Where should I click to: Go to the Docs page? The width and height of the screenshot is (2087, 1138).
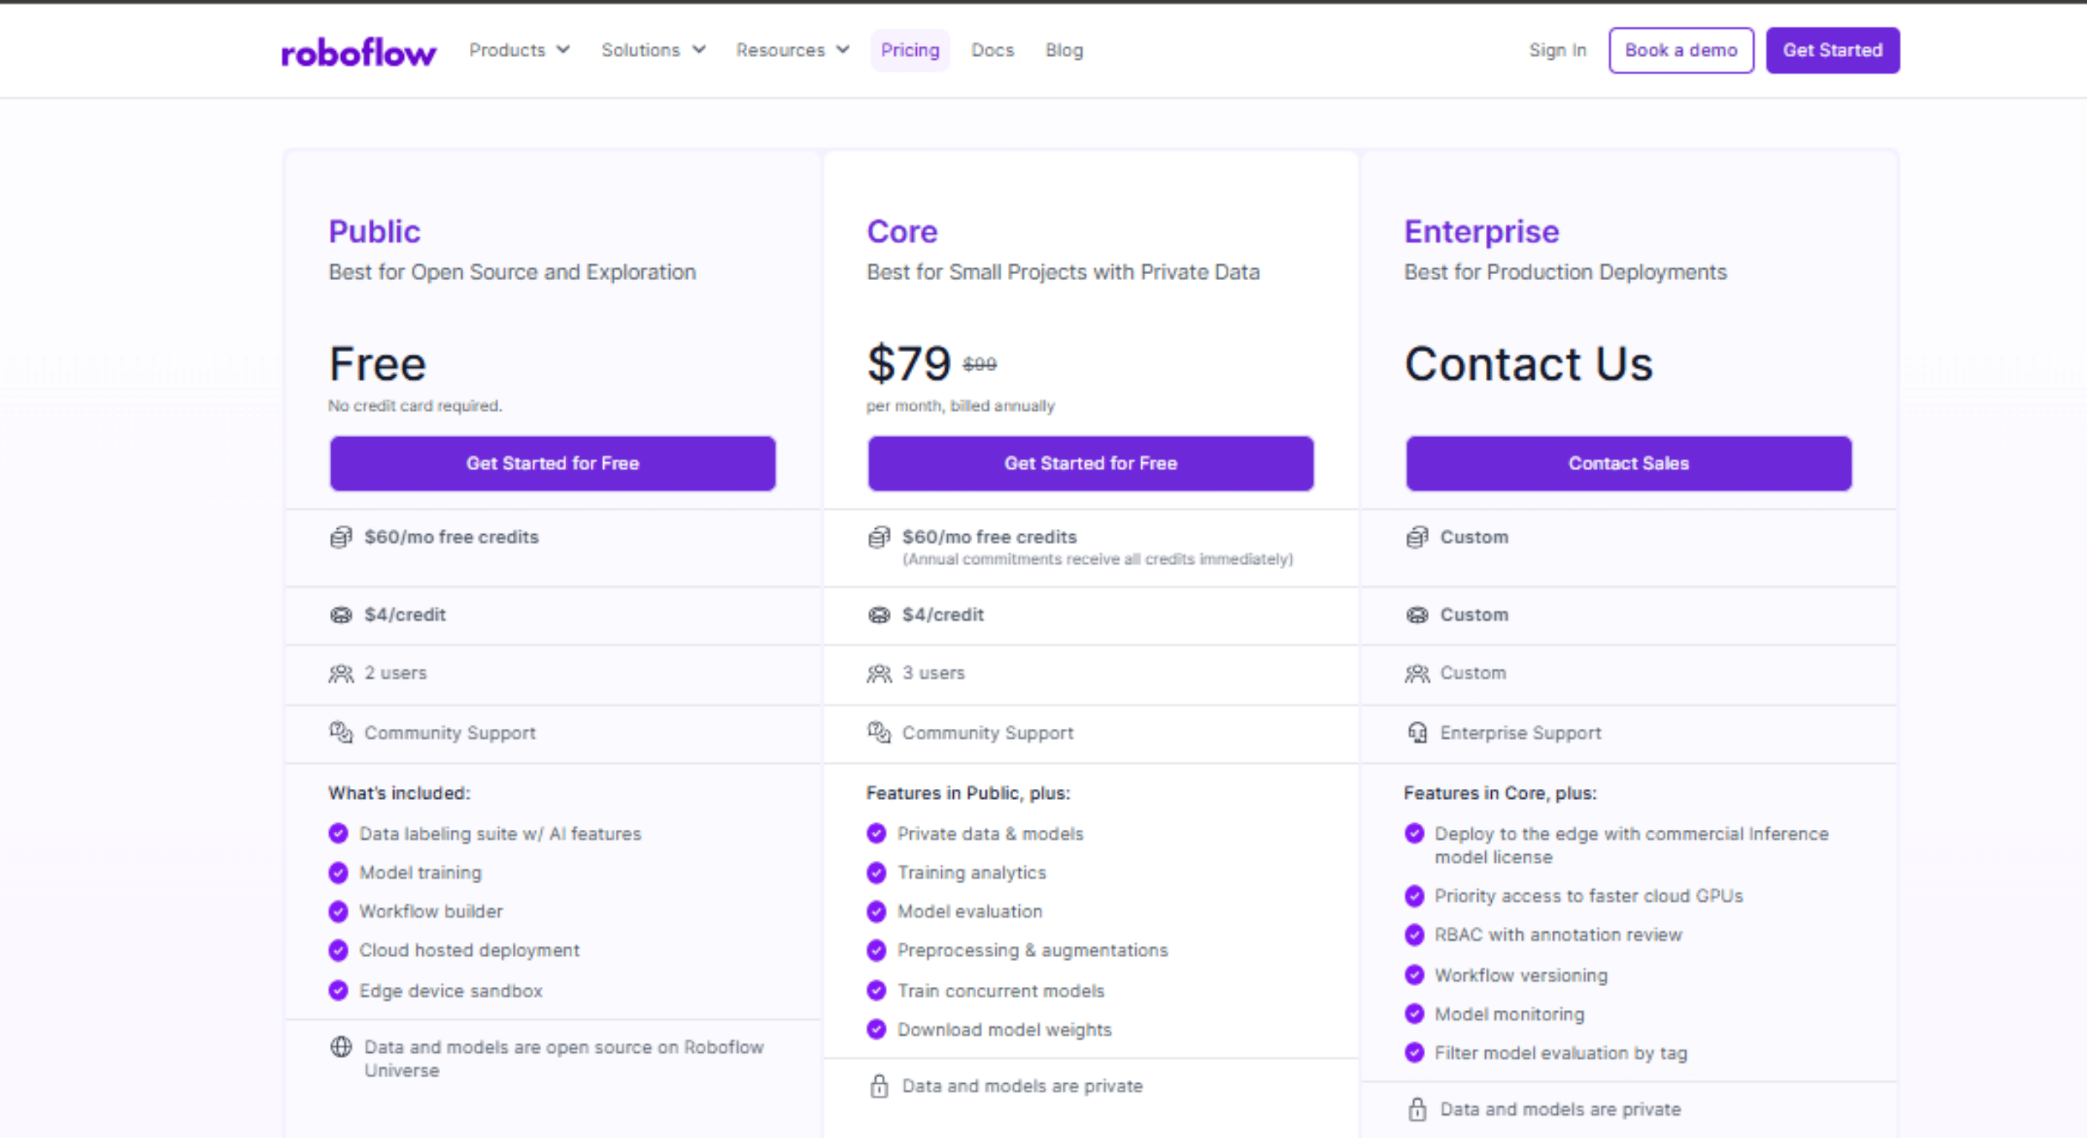[x=992, y=50]
